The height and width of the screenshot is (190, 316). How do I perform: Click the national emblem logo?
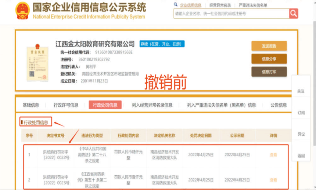[22, 11]
